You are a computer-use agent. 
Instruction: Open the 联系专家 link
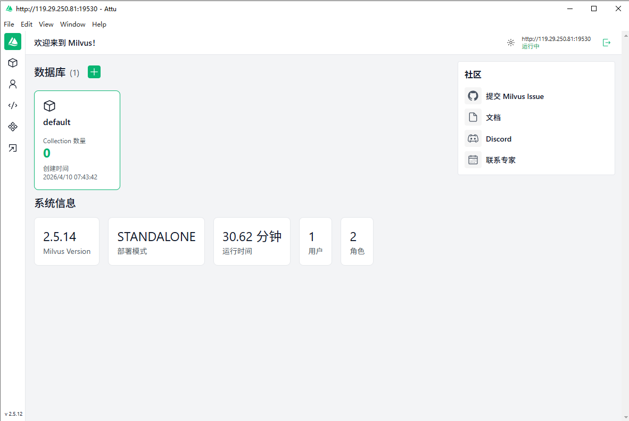[x=501, y=160]
